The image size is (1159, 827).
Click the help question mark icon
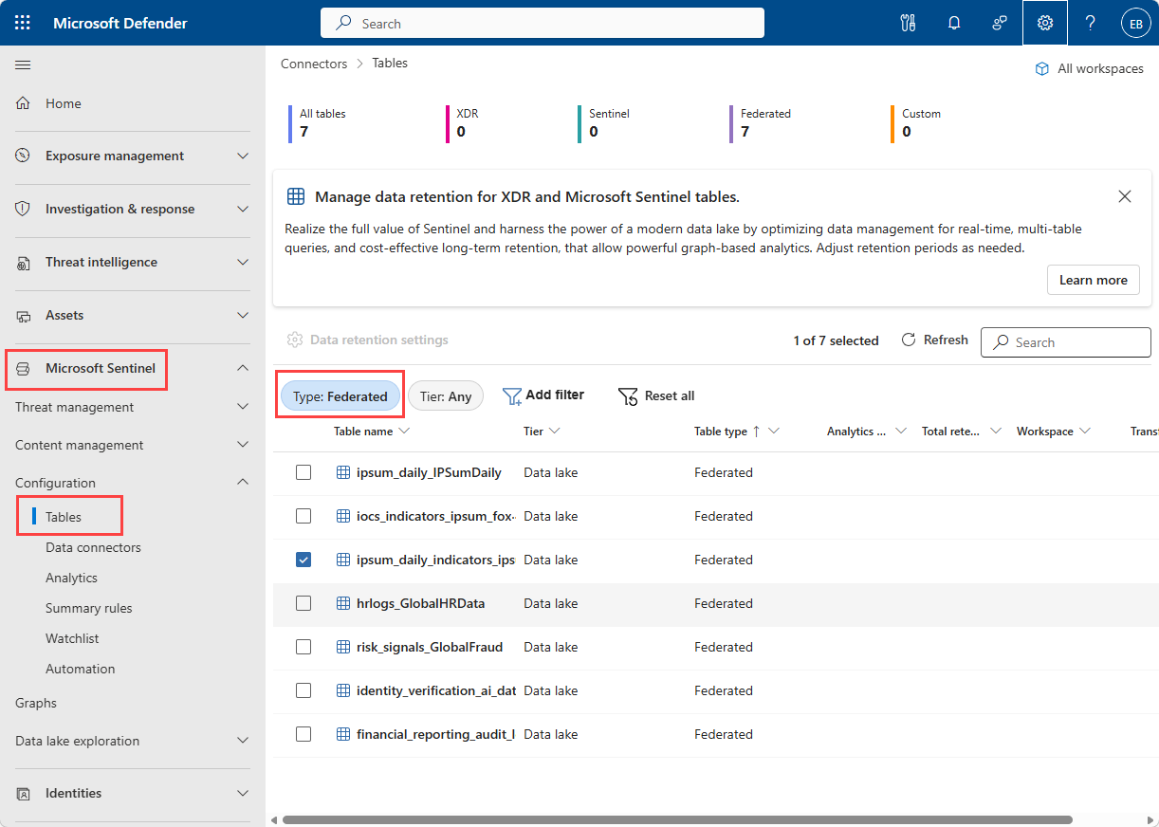click(x=1091, y=23)
